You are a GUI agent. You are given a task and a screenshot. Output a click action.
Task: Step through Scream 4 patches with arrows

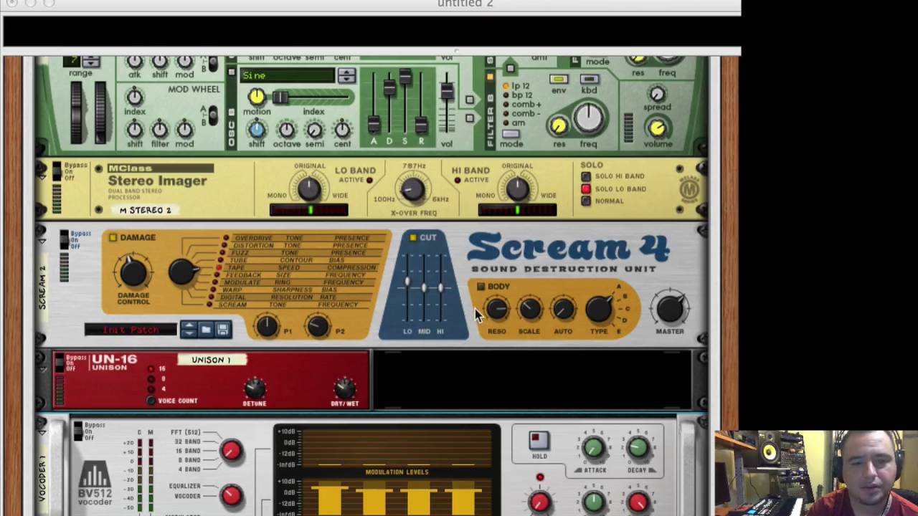[x=189, y=329]
